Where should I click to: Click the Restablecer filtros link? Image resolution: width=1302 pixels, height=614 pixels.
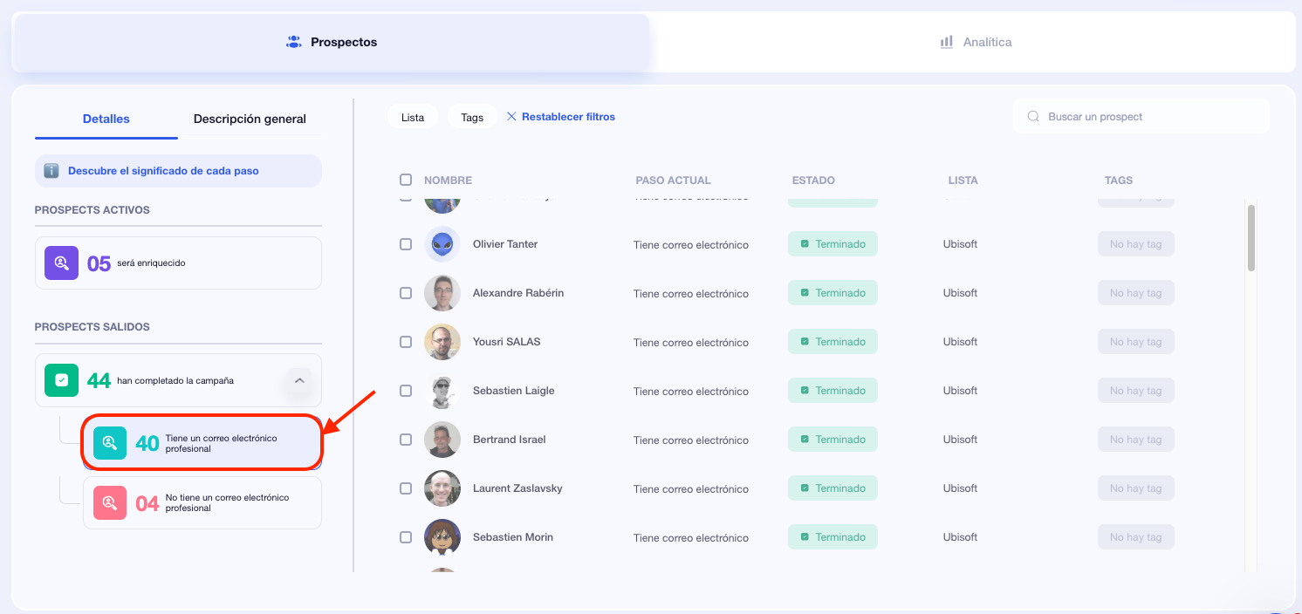pos(568,117)
